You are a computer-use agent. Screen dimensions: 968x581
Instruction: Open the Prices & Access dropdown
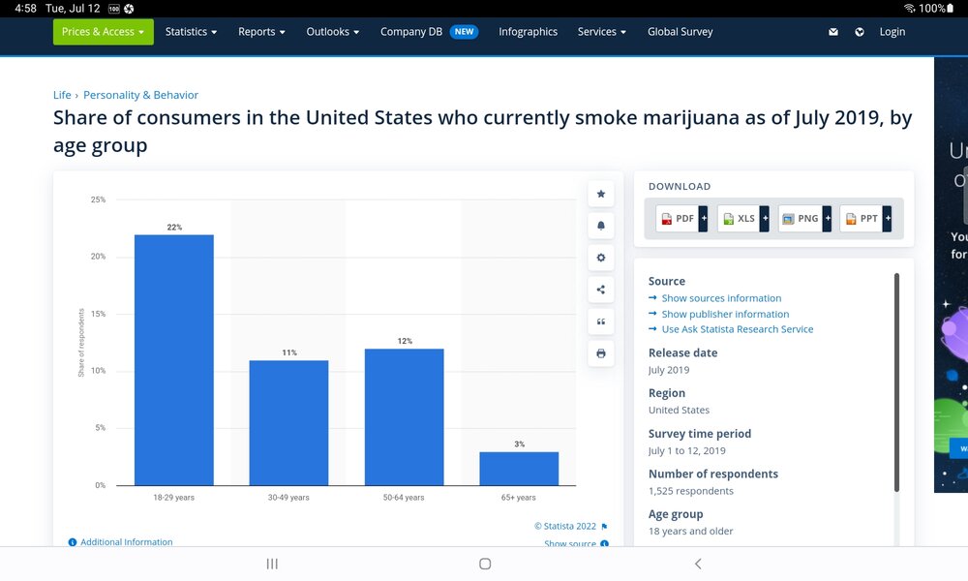(104, 32)
